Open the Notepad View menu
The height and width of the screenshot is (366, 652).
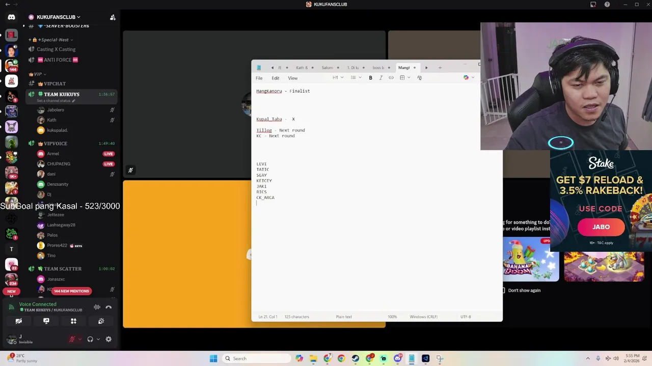[292, 78]
